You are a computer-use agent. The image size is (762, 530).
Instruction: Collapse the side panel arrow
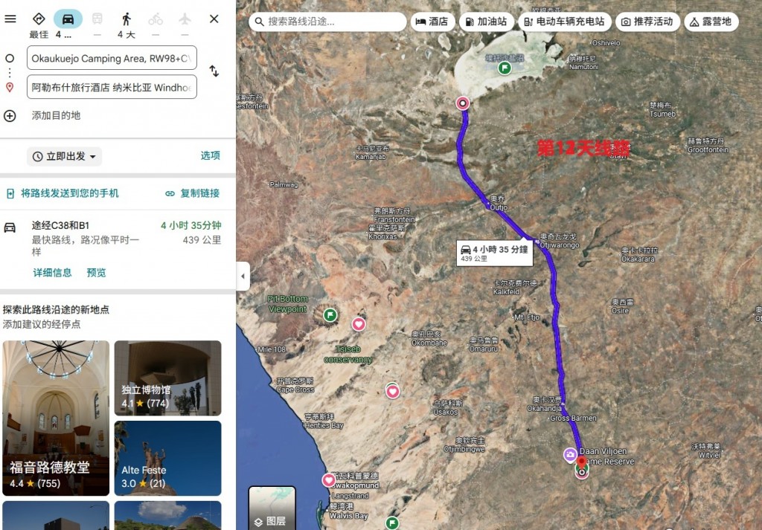pyautogui.click(x=243, y=277)
